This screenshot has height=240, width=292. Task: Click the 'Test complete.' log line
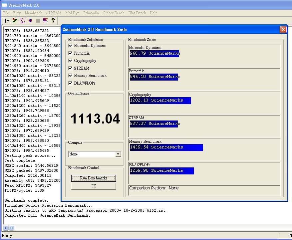[x=21, y=160]
